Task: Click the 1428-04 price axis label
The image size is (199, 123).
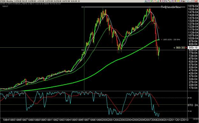Action: [193, 15]
